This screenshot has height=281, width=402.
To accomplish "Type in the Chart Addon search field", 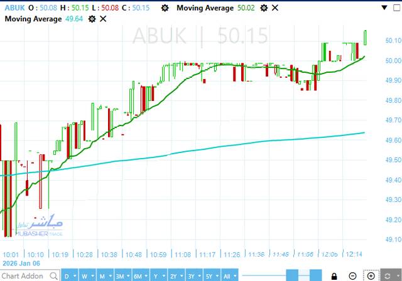I will pos(25,275).
